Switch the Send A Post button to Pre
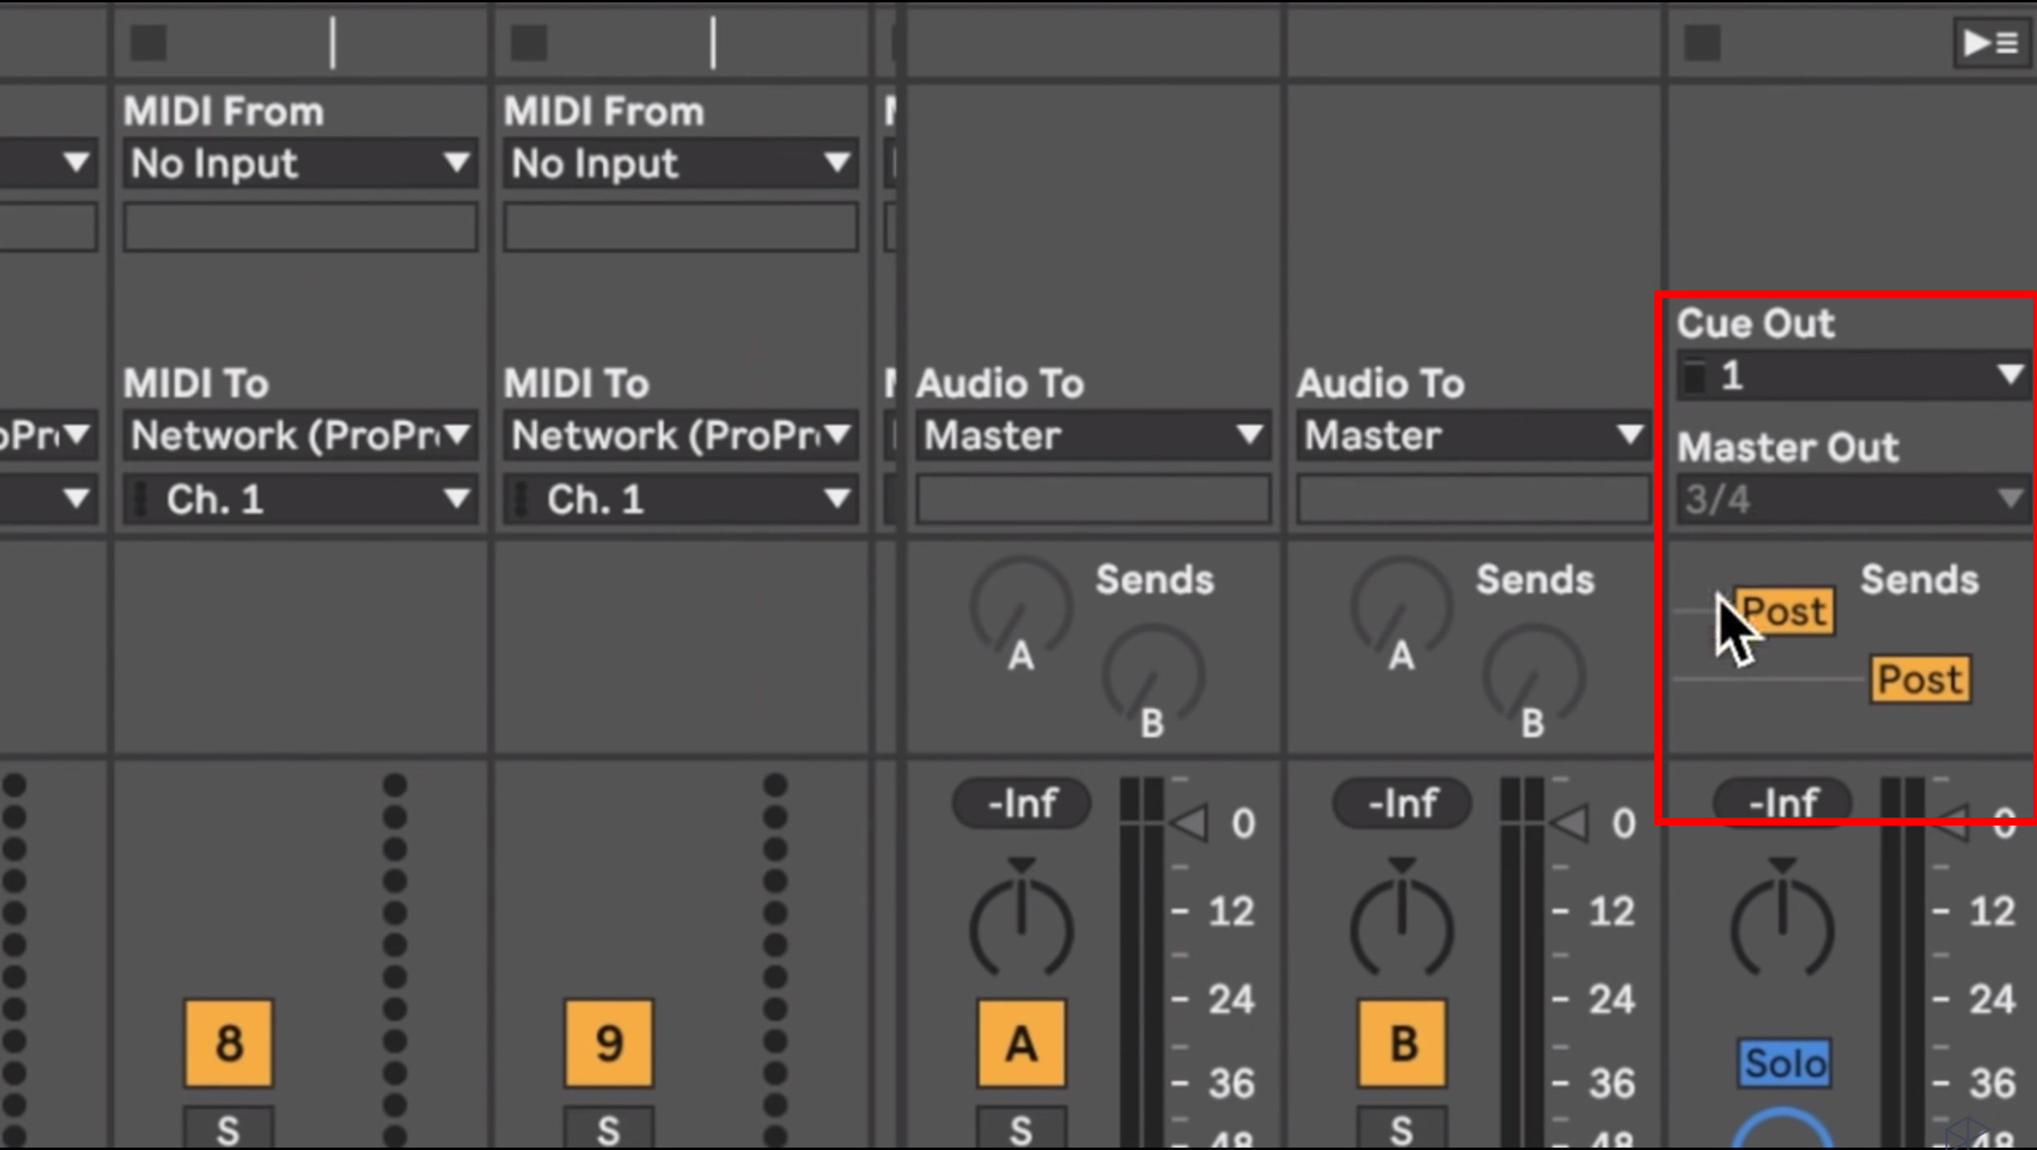Viewport: 2037px width, 1150px height. point(1784,612)
